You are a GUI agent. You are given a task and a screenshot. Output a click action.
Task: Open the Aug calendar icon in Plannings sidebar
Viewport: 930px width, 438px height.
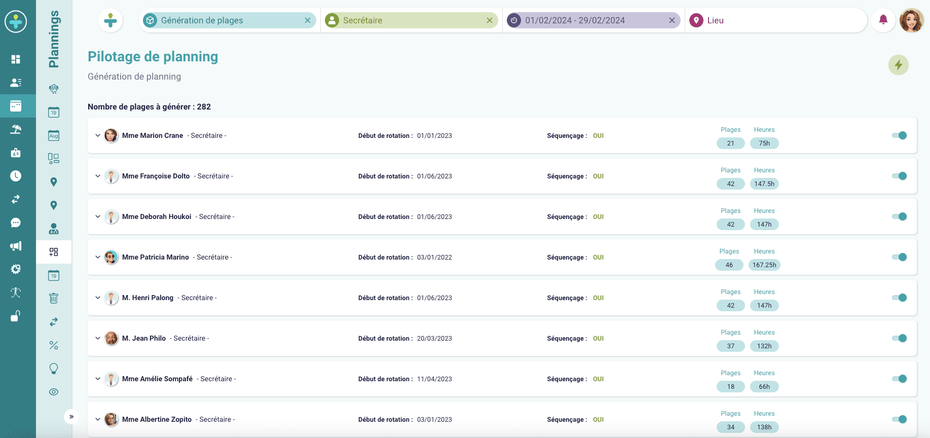coord(54,135)
